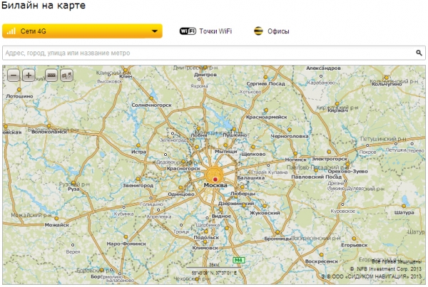This screenshot has height=287, width=428.
Task: Click the red Москва center marker
Action: (215, 179)
